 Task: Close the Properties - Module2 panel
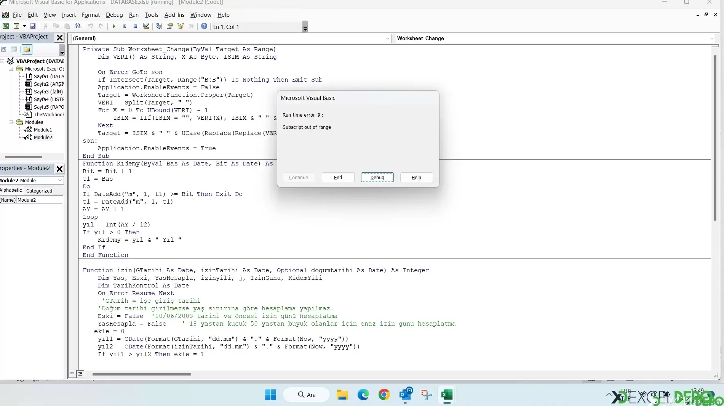[60, 169]
